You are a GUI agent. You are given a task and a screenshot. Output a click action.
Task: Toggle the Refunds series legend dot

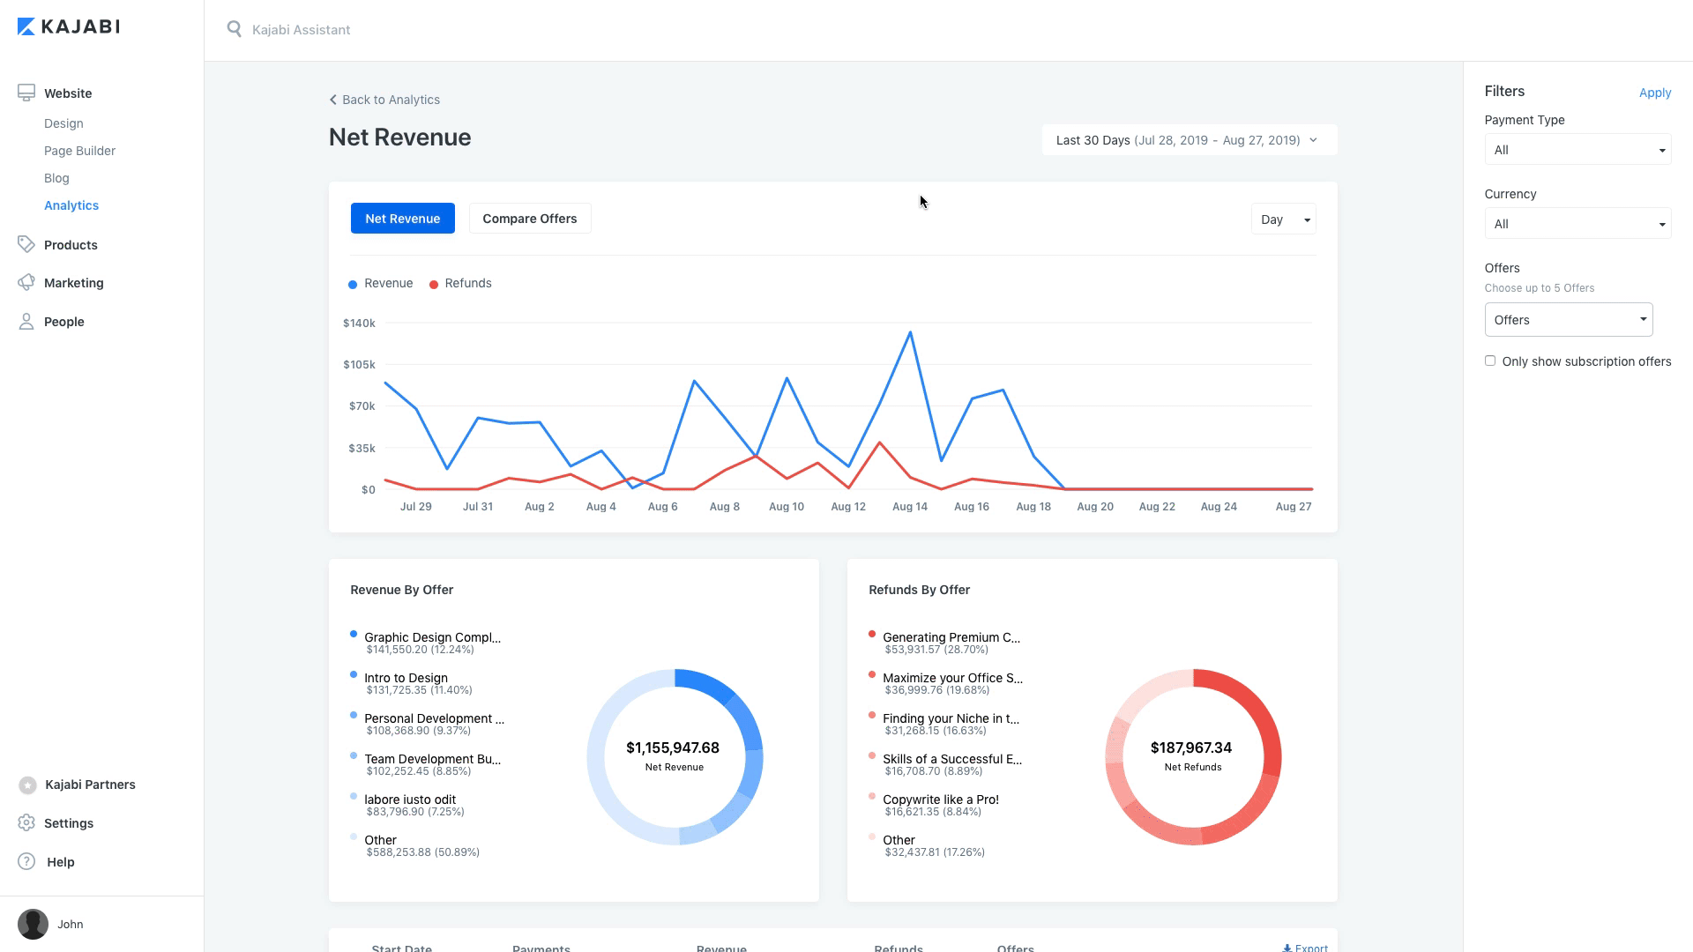coord(434,284)
